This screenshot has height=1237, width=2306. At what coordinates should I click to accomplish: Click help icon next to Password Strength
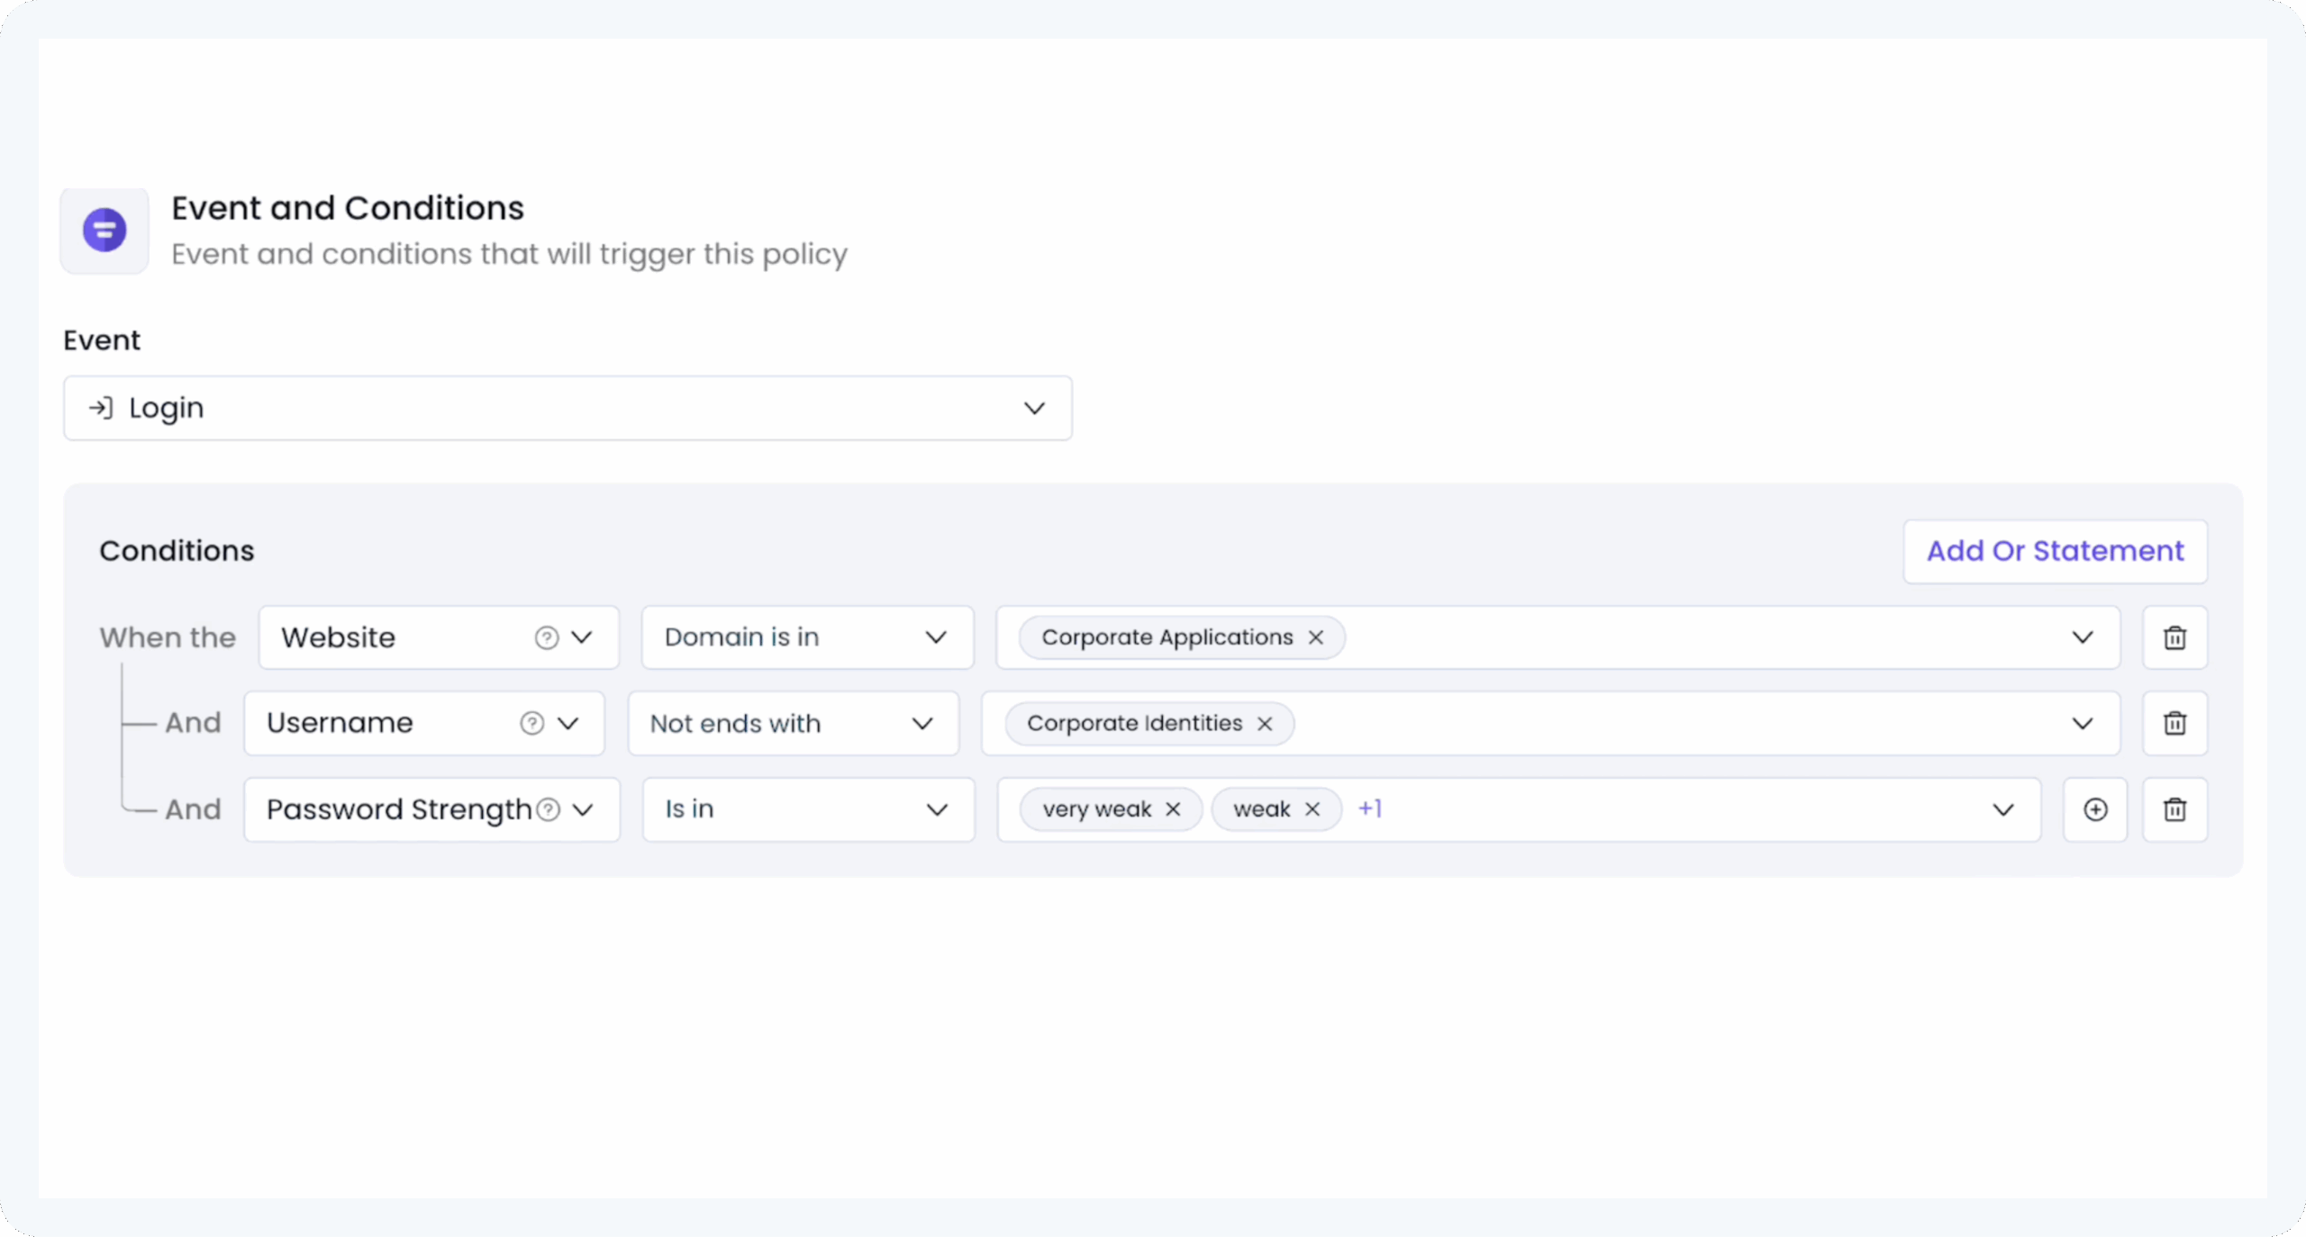click(548, 809)
